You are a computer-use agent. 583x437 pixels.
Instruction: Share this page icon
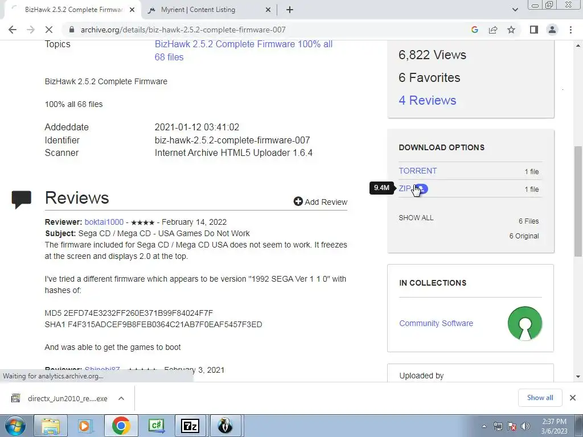(493, 30)
